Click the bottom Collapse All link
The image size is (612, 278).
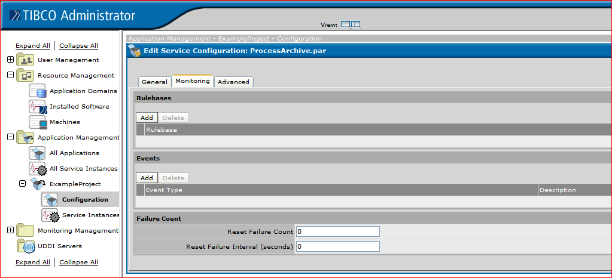point(78,262)
